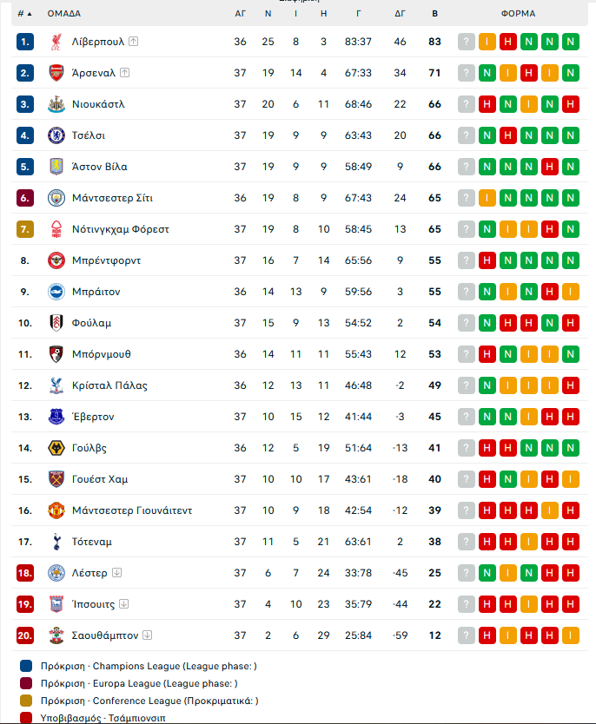Click the Arsenal club crest icon
The image size is (596, 724).
[x=56, y=73]
